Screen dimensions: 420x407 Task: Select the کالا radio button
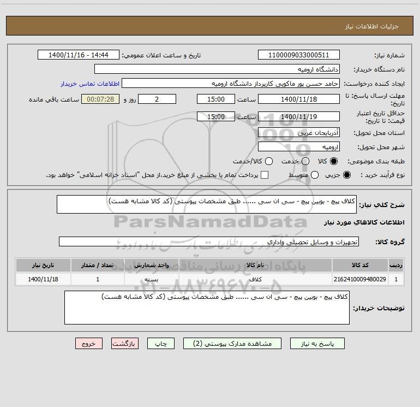point(334,161)
